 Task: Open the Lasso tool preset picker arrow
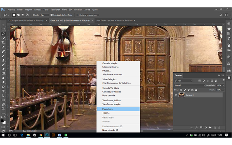(9, 15)
